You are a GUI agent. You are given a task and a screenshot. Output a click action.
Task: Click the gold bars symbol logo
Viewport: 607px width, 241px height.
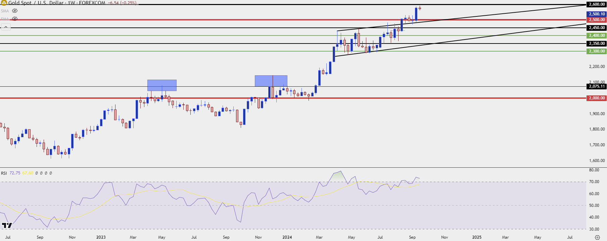4,3
